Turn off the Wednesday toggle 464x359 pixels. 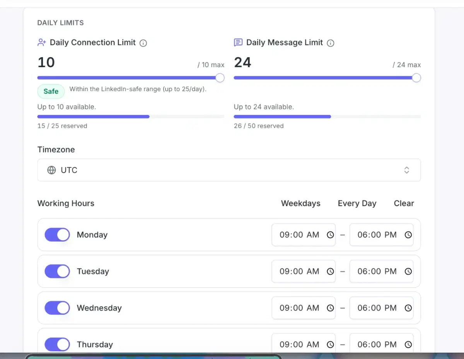pyautogui.click(x=57, y=308)
